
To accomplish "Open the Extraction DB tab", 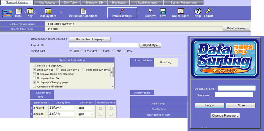I will (94, 3).
